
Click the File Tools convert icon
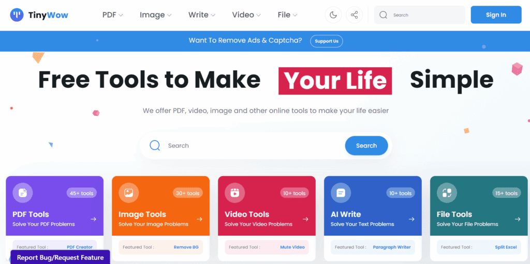click(x=447, y=193)
